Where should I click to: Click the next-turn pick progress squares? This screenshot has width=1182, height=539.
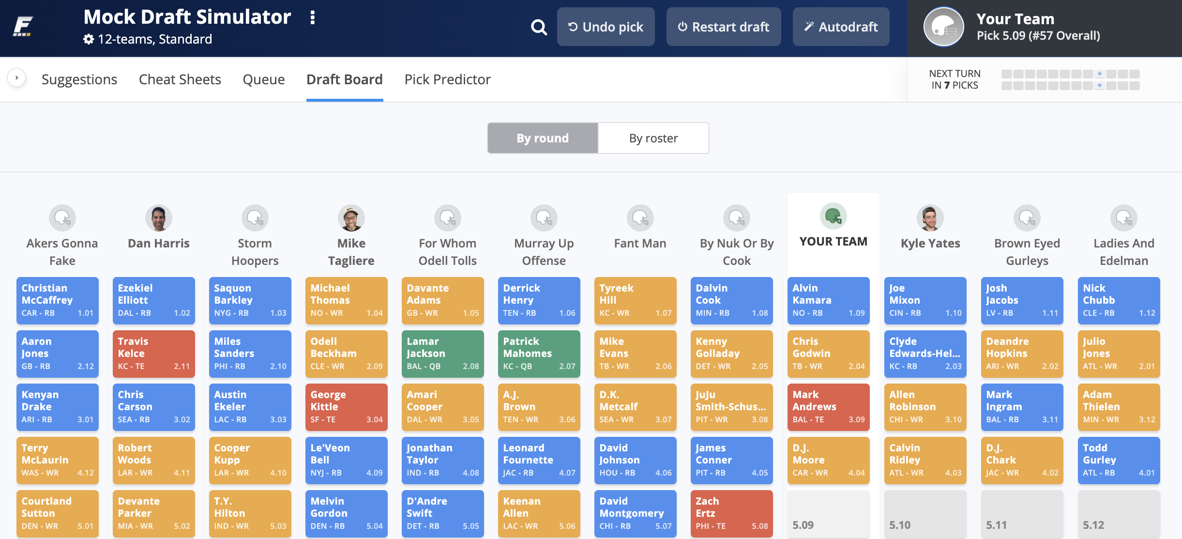(x=1070, y=80)
